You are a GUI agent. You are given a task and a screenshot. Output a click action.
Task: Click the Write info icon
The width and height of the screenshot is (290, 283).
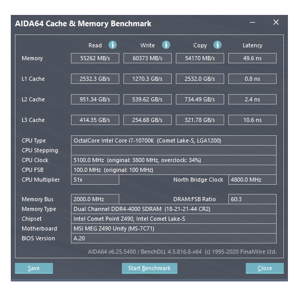click(166, 45)
